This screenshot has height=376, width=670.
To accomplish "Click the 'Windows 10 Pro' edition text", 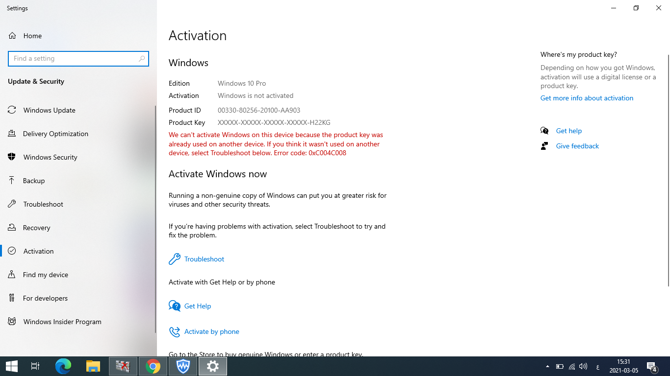I will 242,83.
